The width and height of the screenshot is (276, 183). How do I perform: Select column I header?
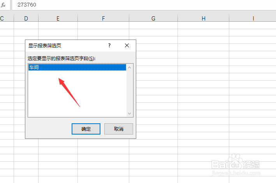tap(253, 18)
